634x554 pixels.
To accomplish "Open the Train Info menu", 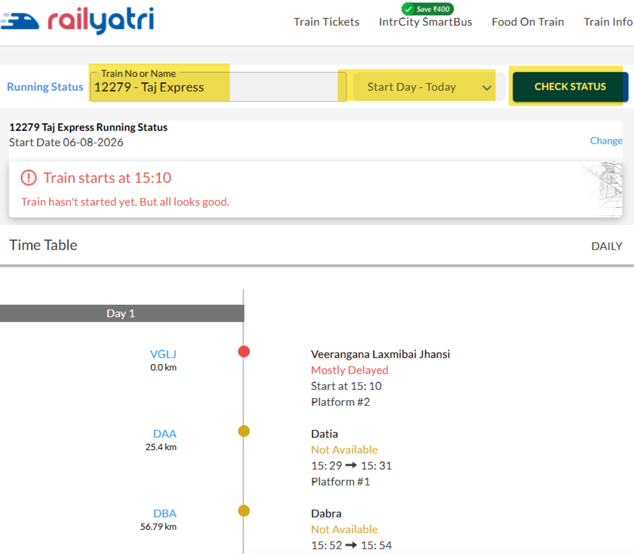I will tap(608, 22).
